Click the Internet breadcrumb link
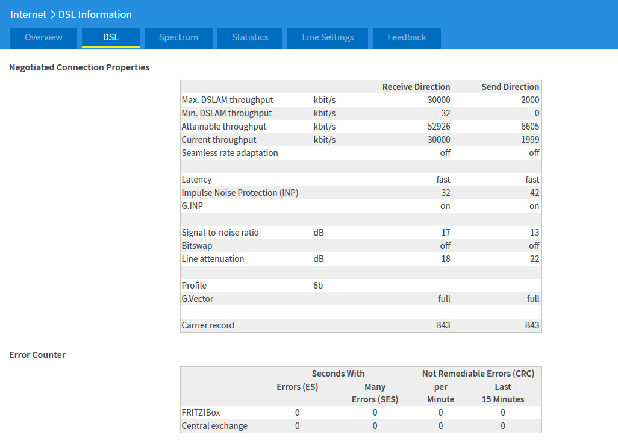The image size is (618, 447). click(x=28, y=14)
